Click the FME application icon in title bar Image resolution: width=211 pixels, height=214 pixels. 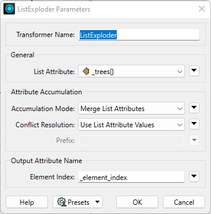[9, 9]
